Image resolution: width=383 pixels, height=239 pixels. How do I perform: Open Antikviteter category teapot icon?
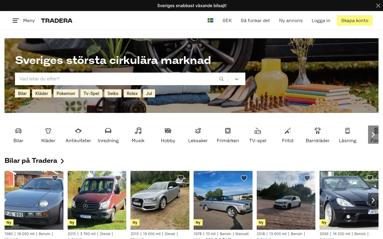pos(78,131)
